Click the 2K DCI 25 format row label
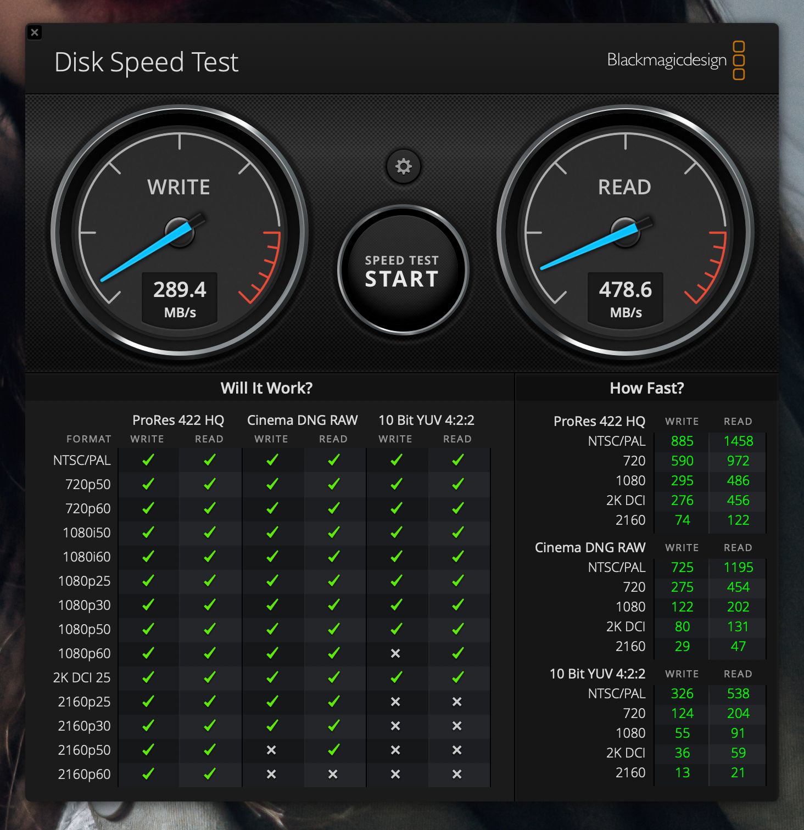 pyautogui.click(x=82, y=677)
